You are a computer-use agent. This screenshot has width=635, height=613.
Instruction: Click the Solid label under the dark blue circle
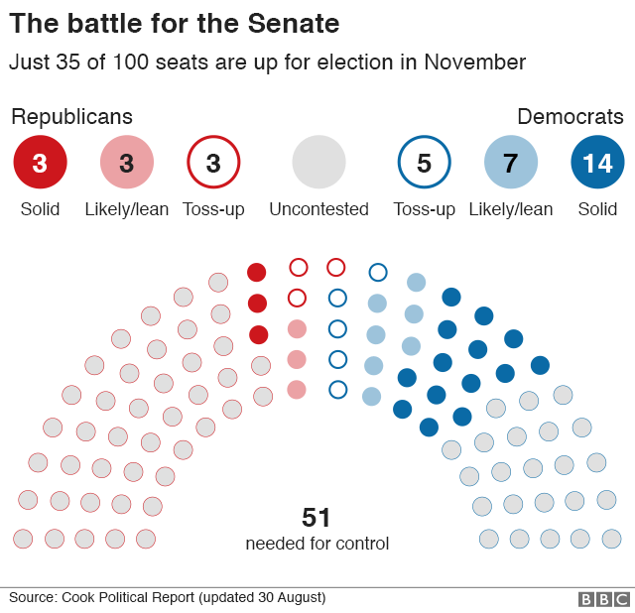pos(597,209)
